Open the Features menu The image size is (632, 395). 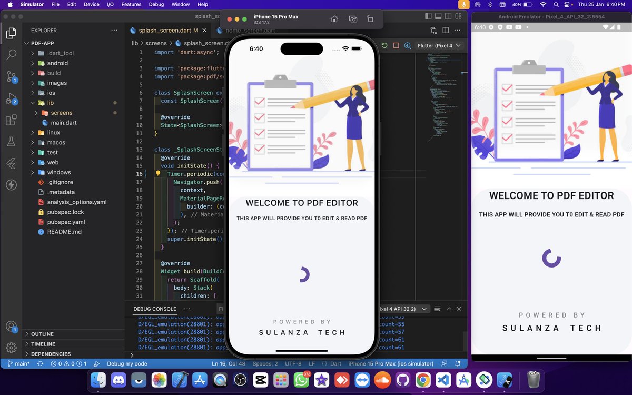131,4
